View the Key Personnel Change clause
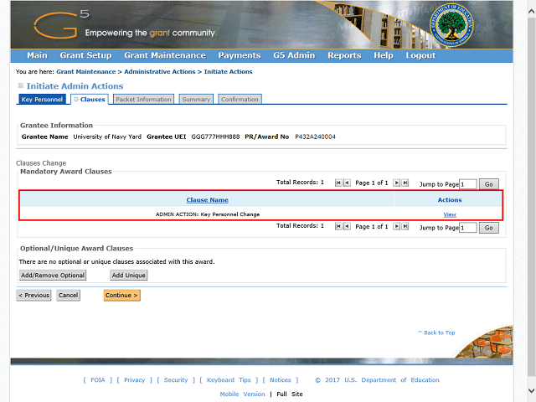This screenshot has width=536, height=402. 450,214
